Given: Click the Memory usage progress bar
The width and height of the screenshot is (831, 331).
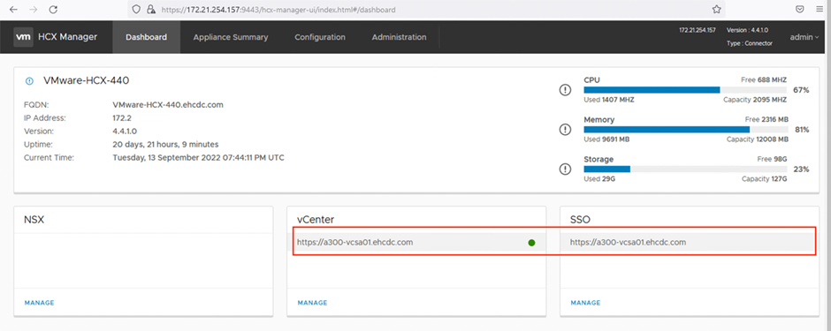Looking at the screenshot, I should [685, 130].
